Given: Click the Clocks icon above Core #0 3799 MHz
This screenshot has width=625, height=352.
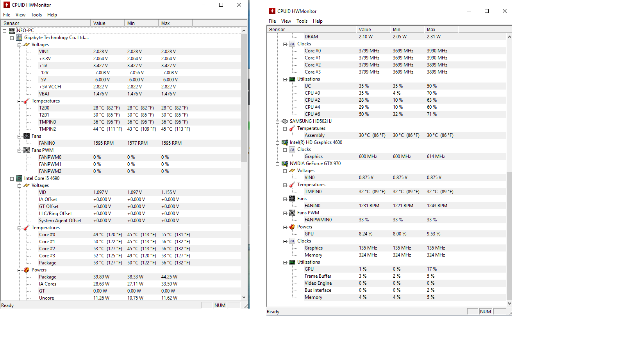Looking at the screenshot, I should click(x=292, y=44).
